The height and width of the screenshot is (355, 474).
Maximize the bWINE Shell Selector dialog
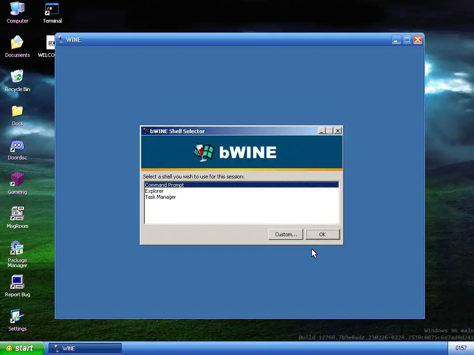(330, 131)
